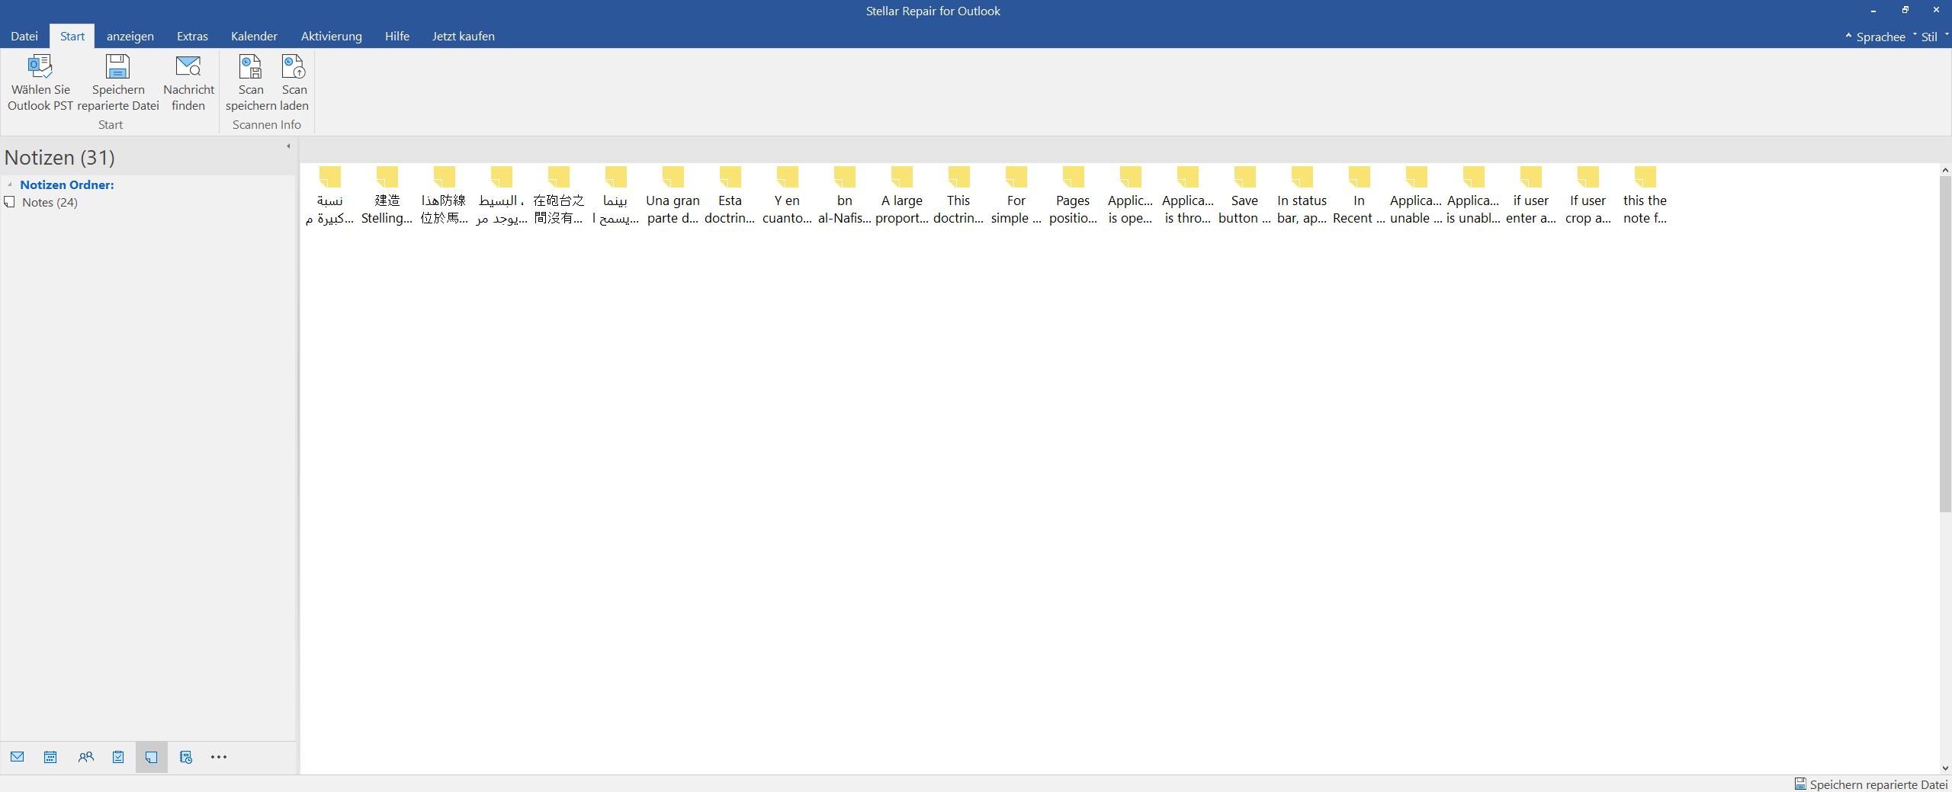1952x792 pixels.
Task: Switch to Mail view in navigation bar
Action: tap(18, 757)
